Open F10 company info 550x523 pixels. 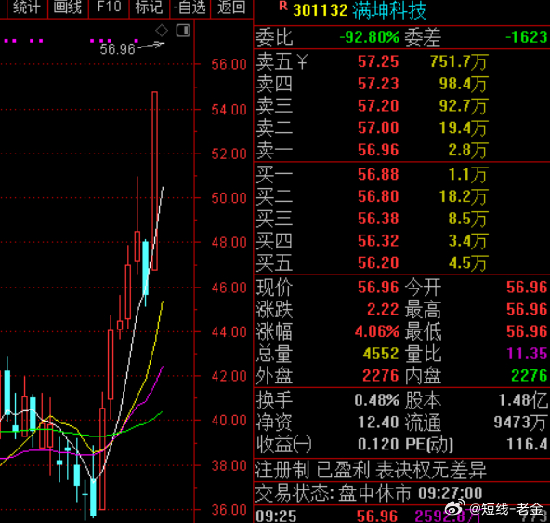109,7
